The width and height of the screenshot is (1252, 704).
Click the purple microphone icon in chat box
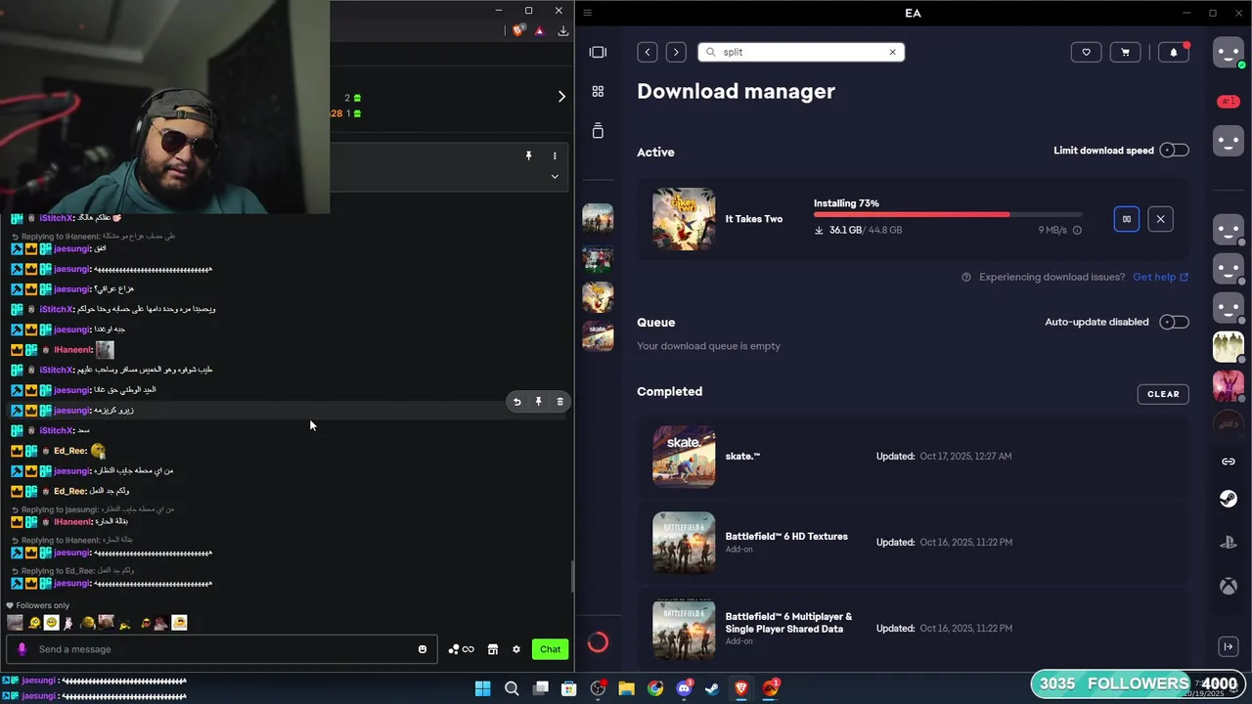tap(22, 649)
